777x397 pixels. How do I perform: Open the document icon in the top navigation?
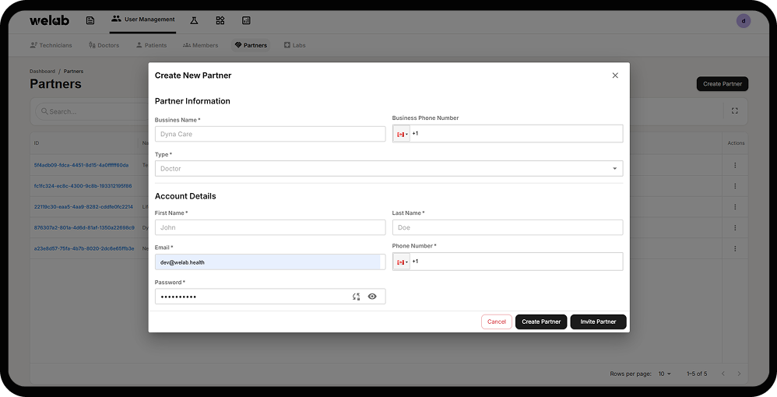pos(90,20)
